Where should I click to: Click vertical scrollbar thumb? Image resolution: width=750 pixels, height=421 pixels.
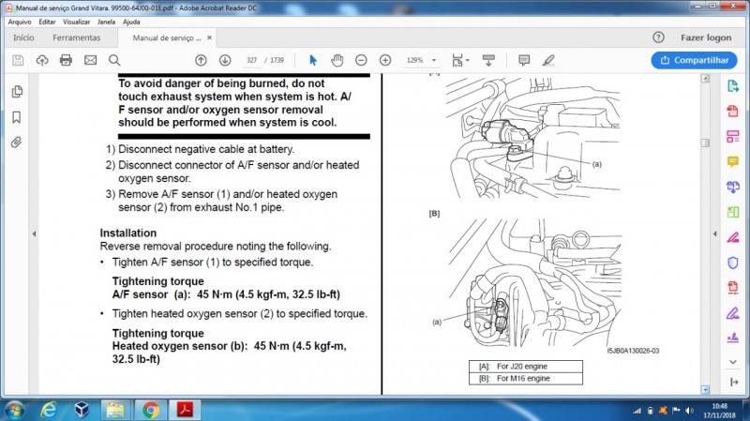pyautogui.click(x=705, y=143)
